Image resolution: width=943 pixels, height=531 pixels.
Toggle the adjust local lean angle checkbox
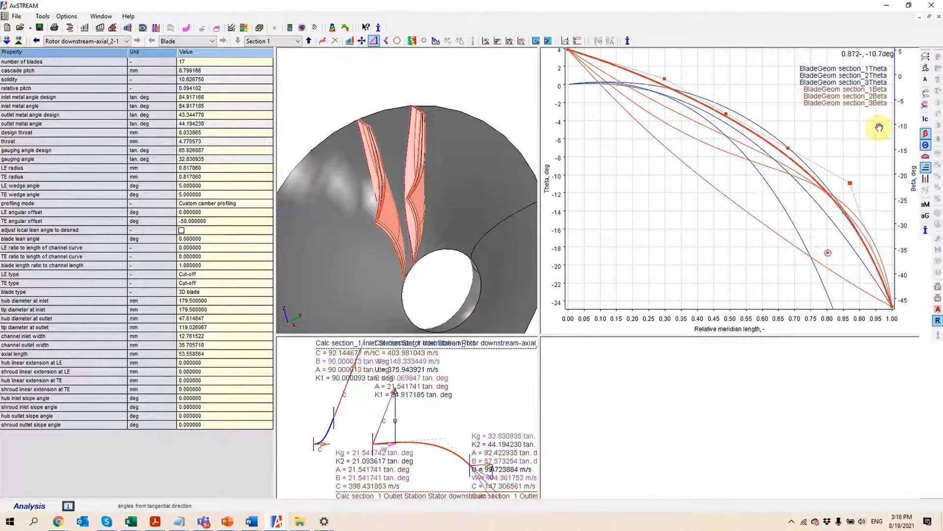click(x=181, y=230)
